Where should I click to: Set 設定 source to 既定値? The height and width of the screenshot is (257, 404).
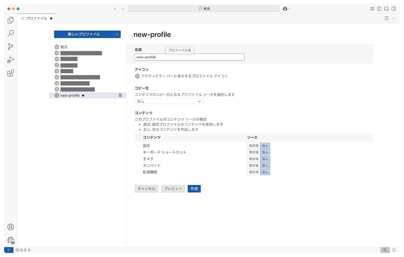253,146
